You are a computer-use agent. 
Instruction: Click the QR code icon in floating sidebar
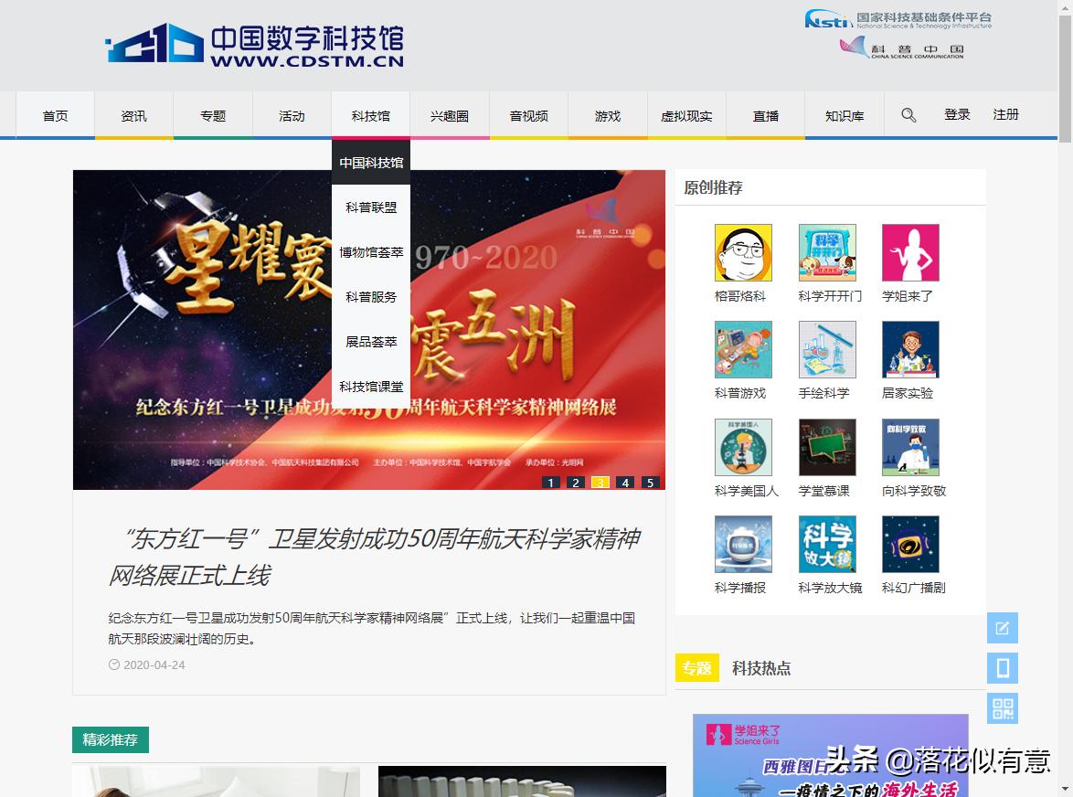pos(1003,708)
